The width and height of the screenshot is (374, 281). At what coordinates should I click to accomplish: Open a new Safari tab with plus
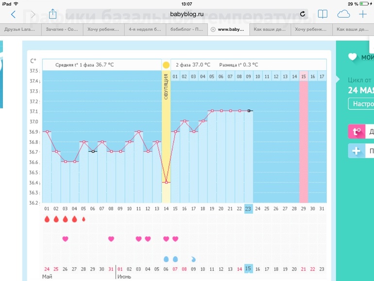coord(362,14)
